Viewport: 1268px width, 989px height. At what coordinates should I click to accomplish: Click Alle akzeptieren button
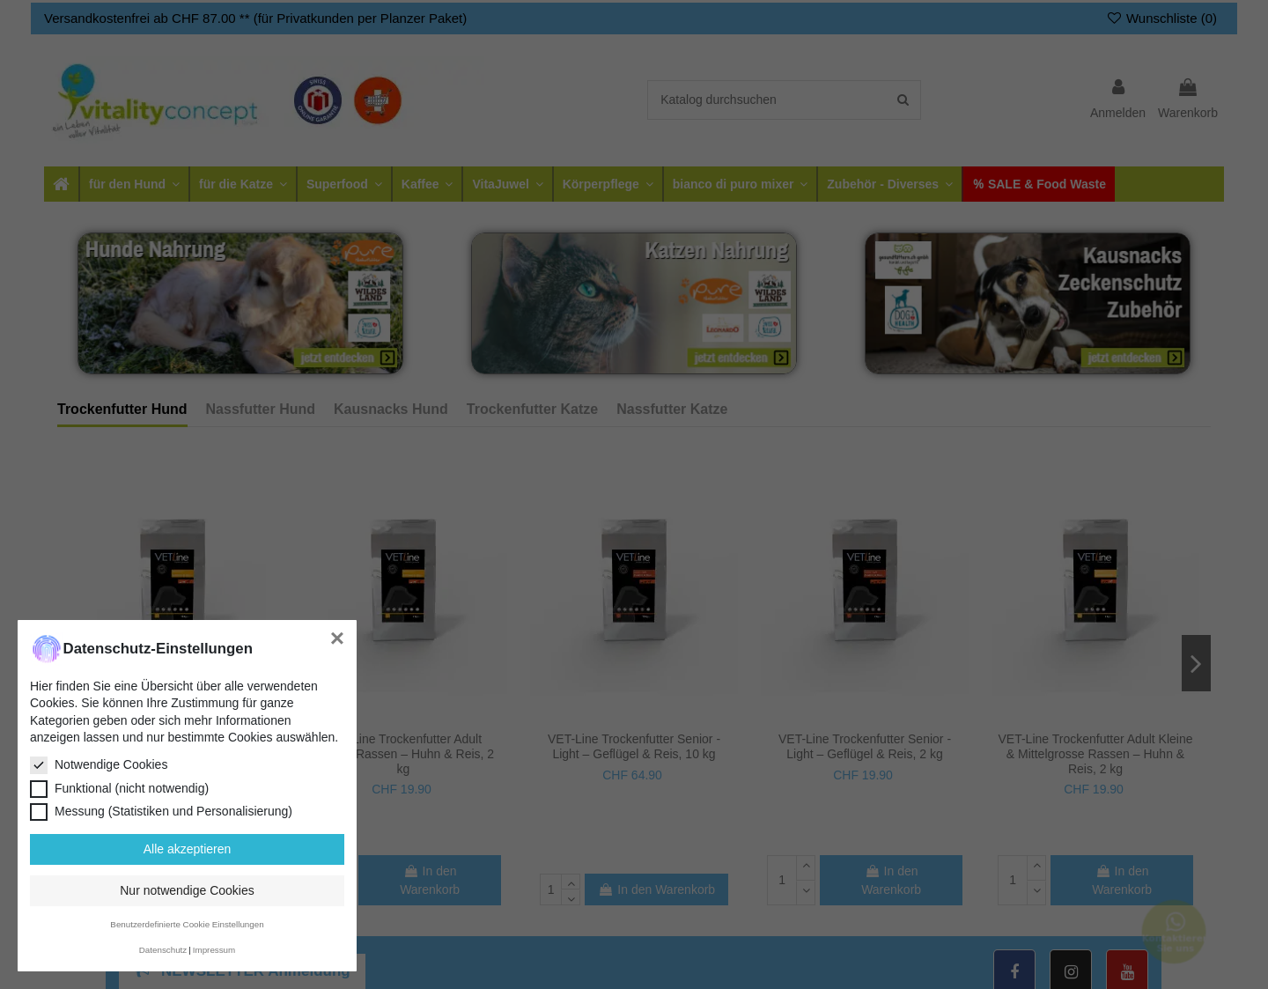click(187, 849)
